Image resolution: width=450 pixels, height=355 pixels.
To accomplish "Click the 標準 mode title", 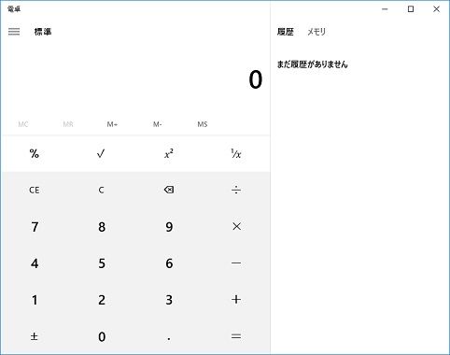I will coord(43,32).
